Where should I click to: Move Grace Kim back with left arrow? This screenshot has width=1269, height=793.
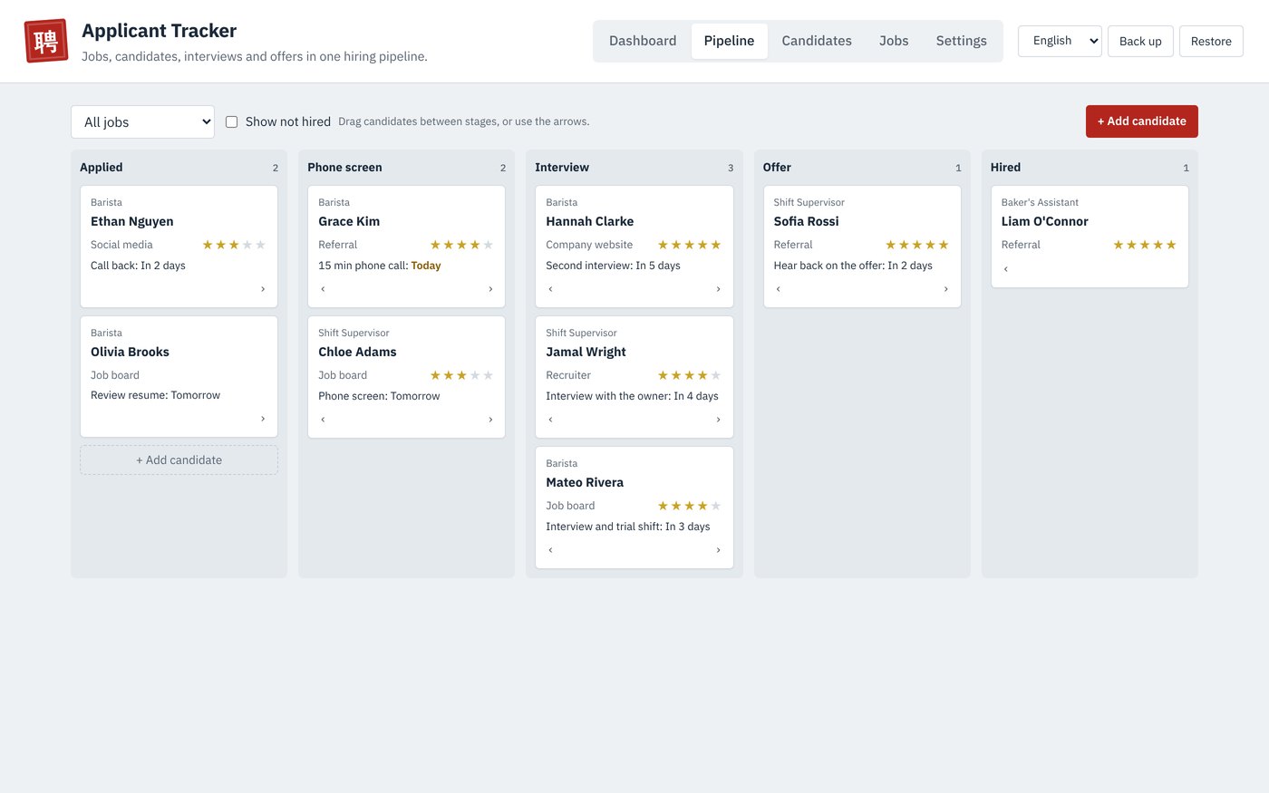tap(323, 289)
